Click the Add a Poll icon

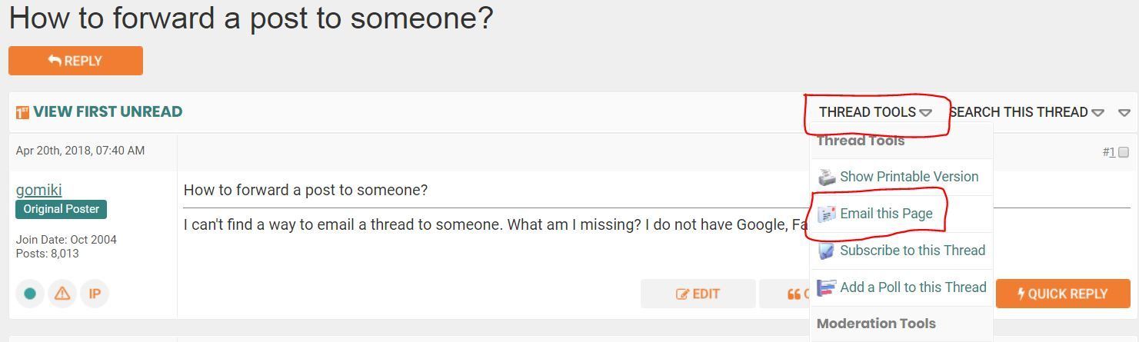pyautogui.click(x=826, y=287)
